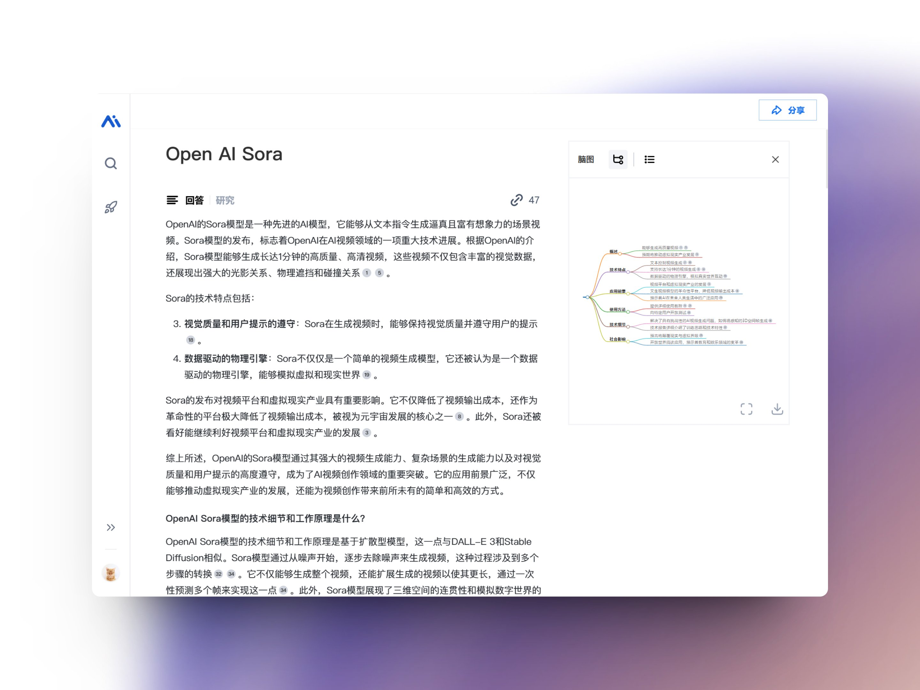
Task: Download the mind map image
Action: point(777,409)
